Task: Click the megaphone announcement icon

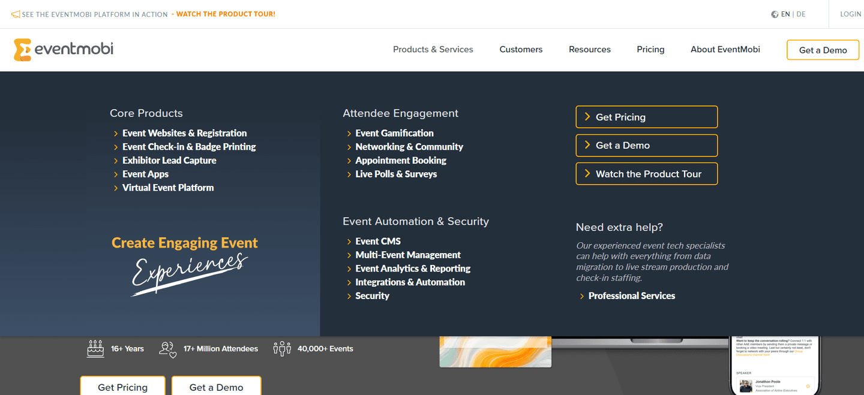Action: click(x=16, y=14)
